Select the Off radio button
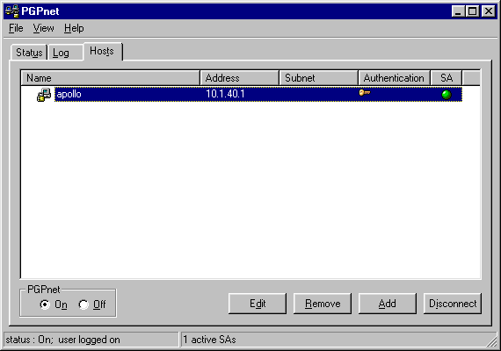The width and height of the screenshot is (501, 351). [83, 304]
